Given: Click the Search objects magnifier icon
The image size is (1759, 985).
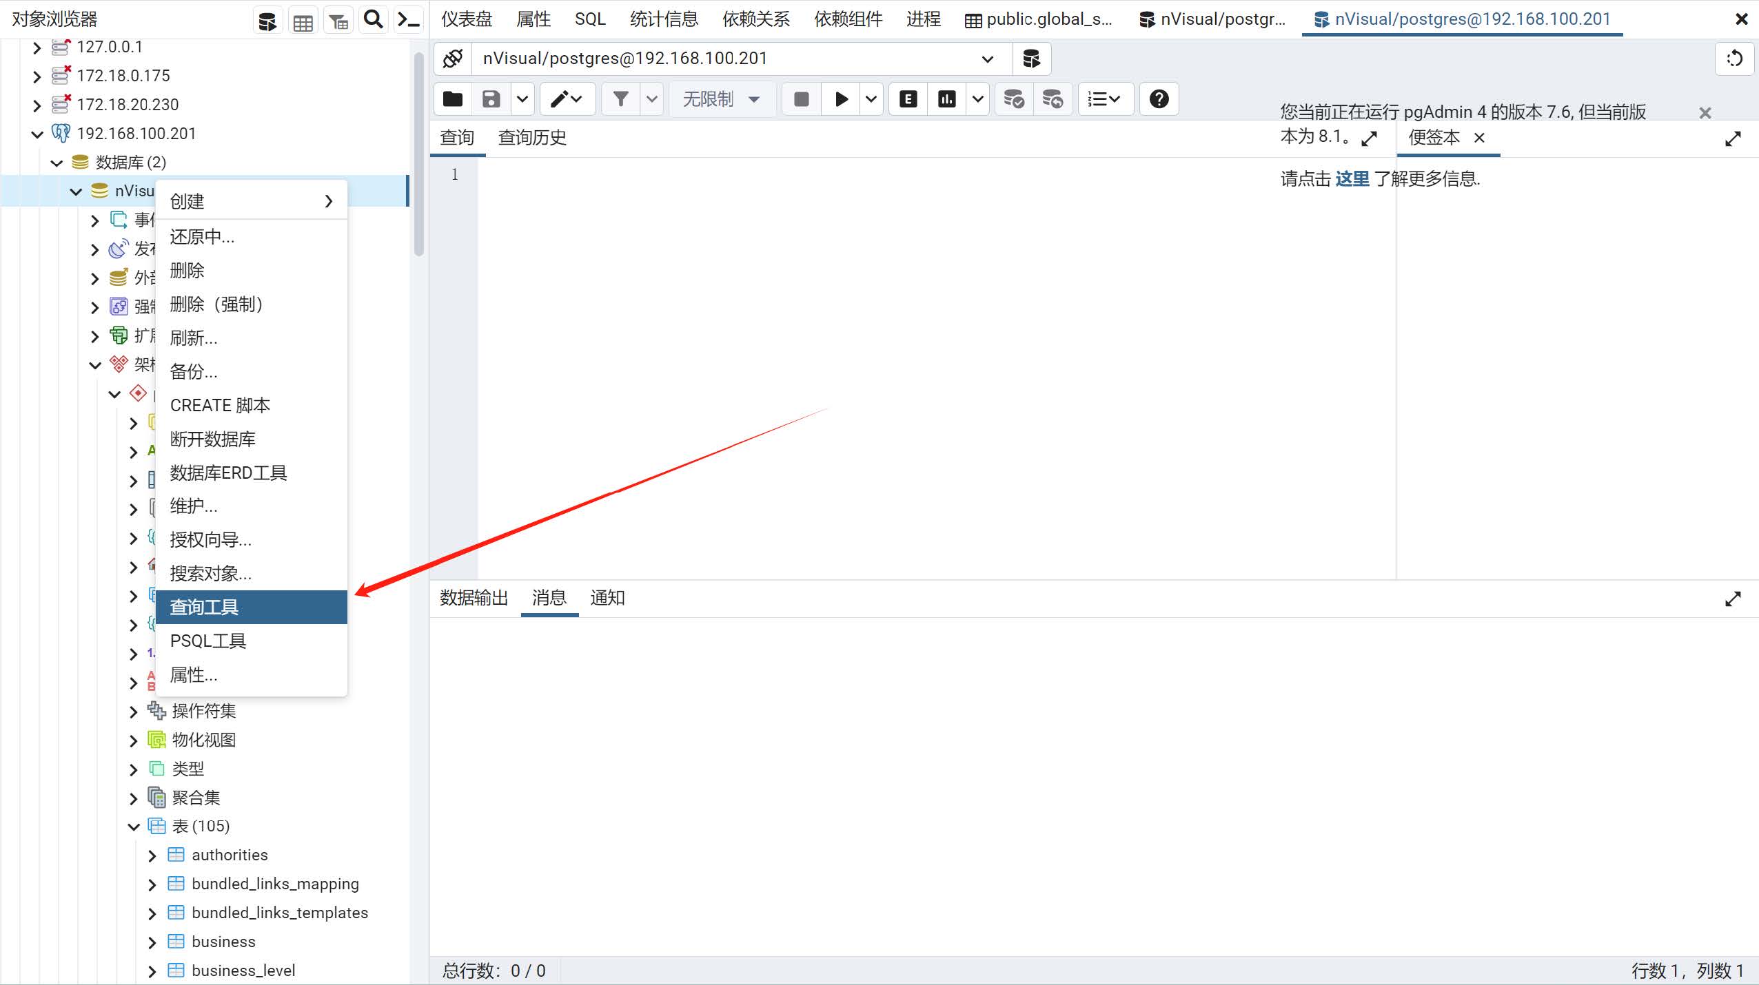Looking at the screenshot, I should coord(373,20).
